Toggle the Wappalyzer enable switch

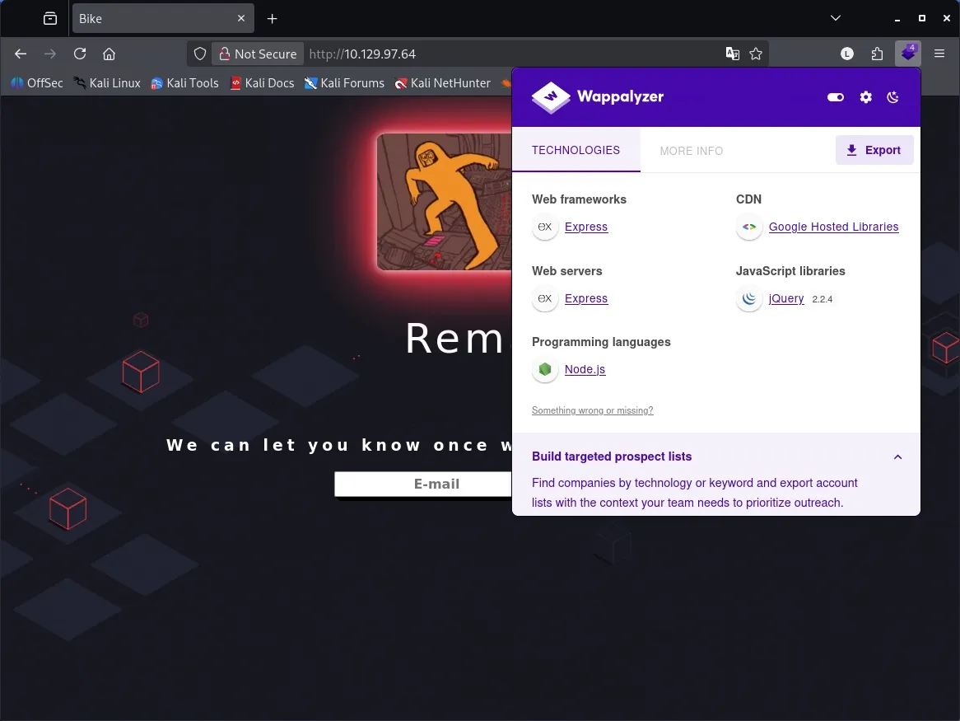[x=835, y=96]
